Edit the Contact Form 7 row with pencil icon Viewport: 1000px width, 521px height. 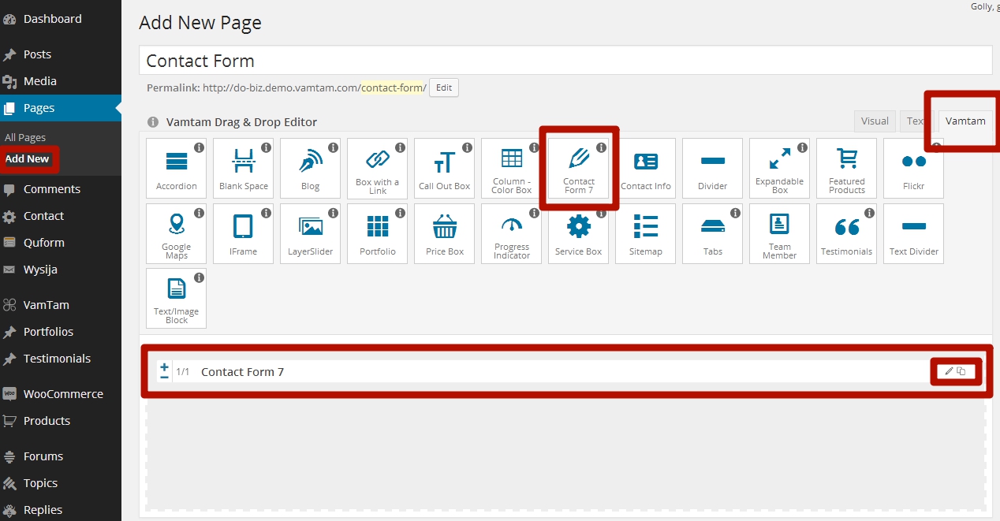click(949, 371)
